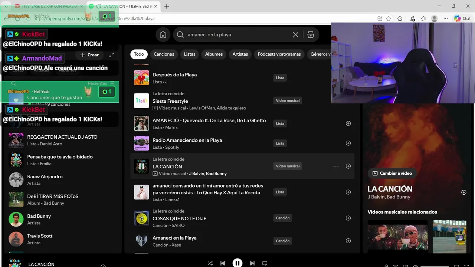The height and width of the screenshot is (267, 475).
Task: Select the Todo filter chip
Action: click(x=139, y=54)
